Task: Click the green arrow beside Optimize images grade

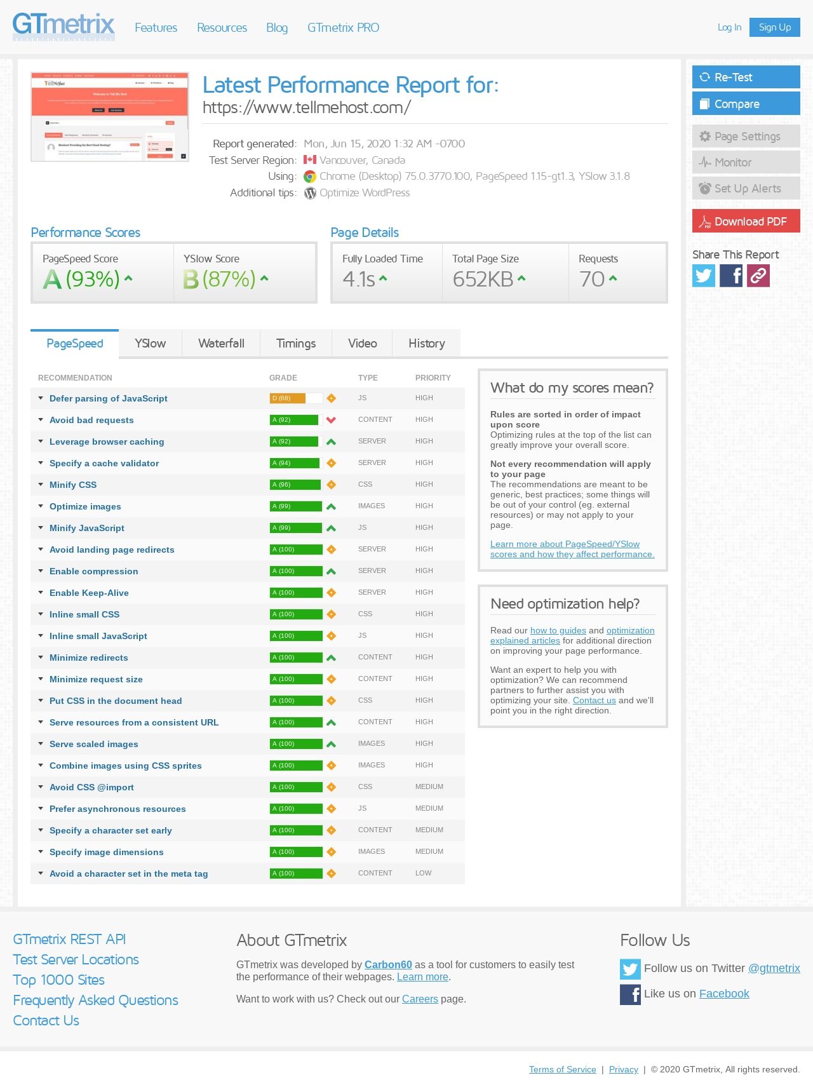Action: 331,506
